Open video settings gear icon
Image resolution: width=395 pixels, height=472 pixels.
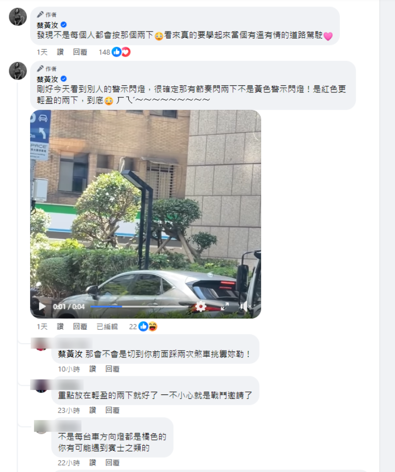point(201,307)
